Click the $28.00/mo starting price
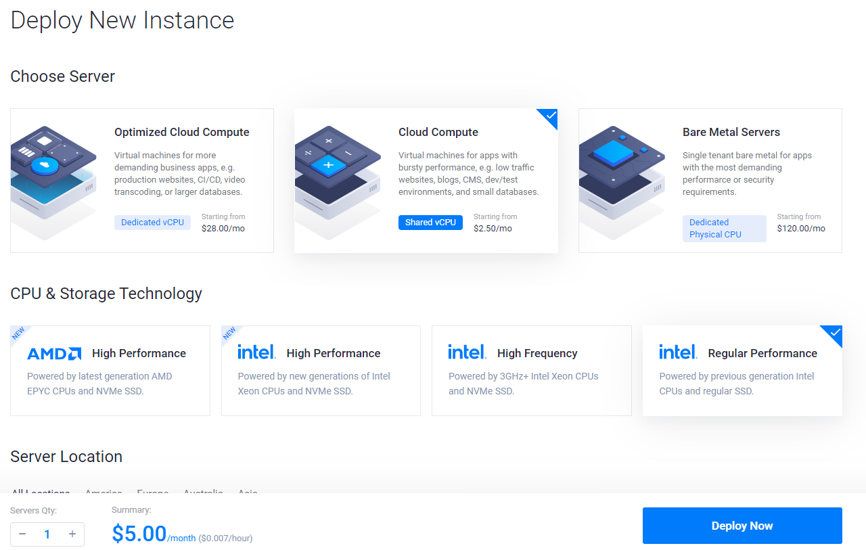Image resolution: width=866 pixels, height=550 pixels. [x=223, y=229]
